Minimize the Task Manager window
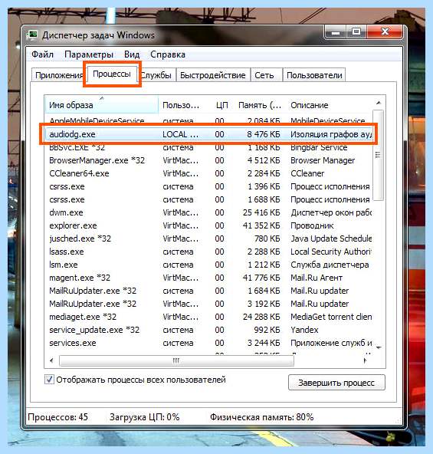This screenshot has width=433, height=454. tap(335, 32)
